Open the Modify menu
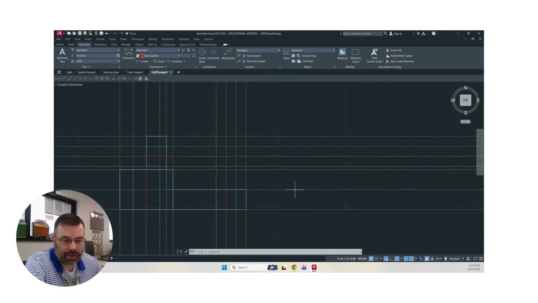This screenshot has width=538, height=303. pyautogui.click(x=153, y=39)
